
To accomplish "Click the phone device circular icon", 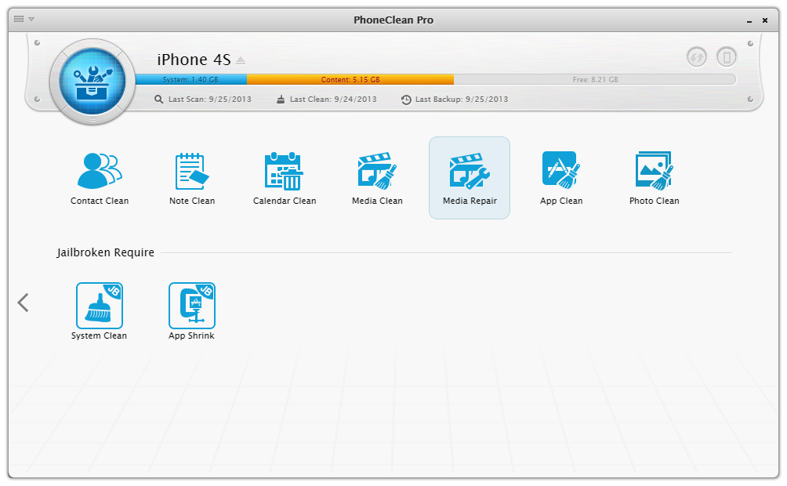I will click(727, 57).
